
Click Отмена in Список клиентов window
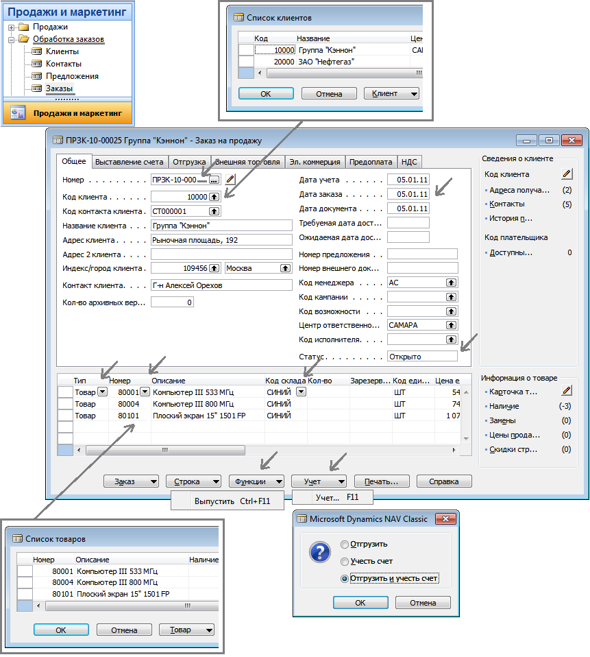329,93
